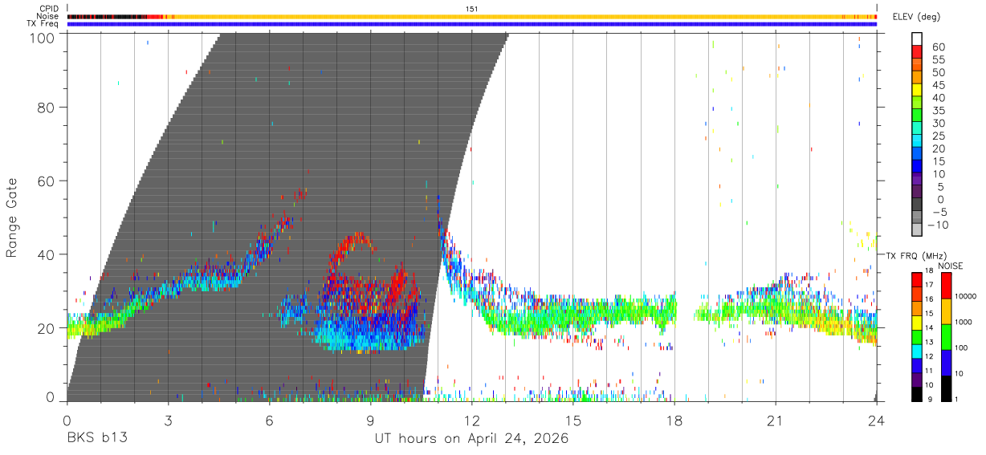The height and width of the screenshot is (455, 986).
Task: Click x-axis tick label '24'
Action: (x=876, y=420)
